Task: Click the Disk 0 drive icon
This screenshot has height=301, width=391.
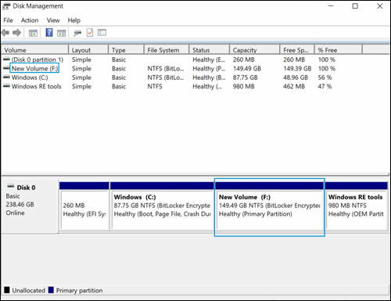Action: point(11,186)
